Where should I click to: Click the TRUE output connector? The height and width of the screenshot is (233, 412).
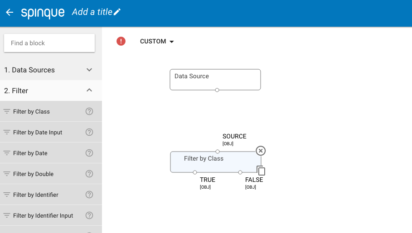point(195,172)
